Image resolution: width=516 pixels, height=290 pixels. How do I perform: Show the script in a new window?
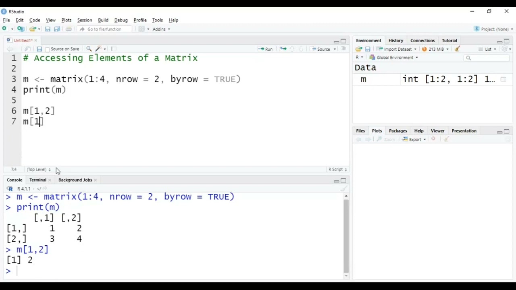click(x=28, y=49)
